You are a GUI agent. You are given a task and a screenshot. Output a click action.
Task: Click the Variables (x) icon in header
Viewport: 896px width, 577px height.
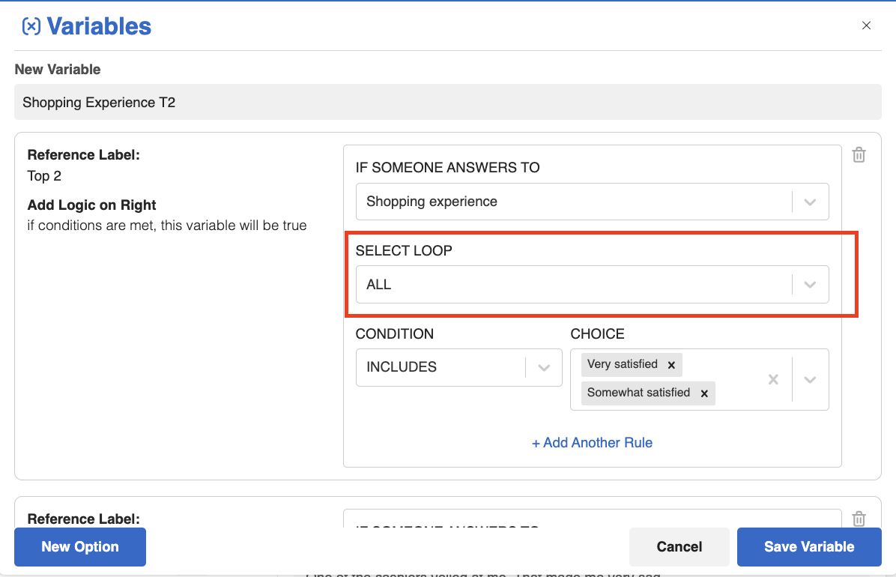click(x=31, y=27)
